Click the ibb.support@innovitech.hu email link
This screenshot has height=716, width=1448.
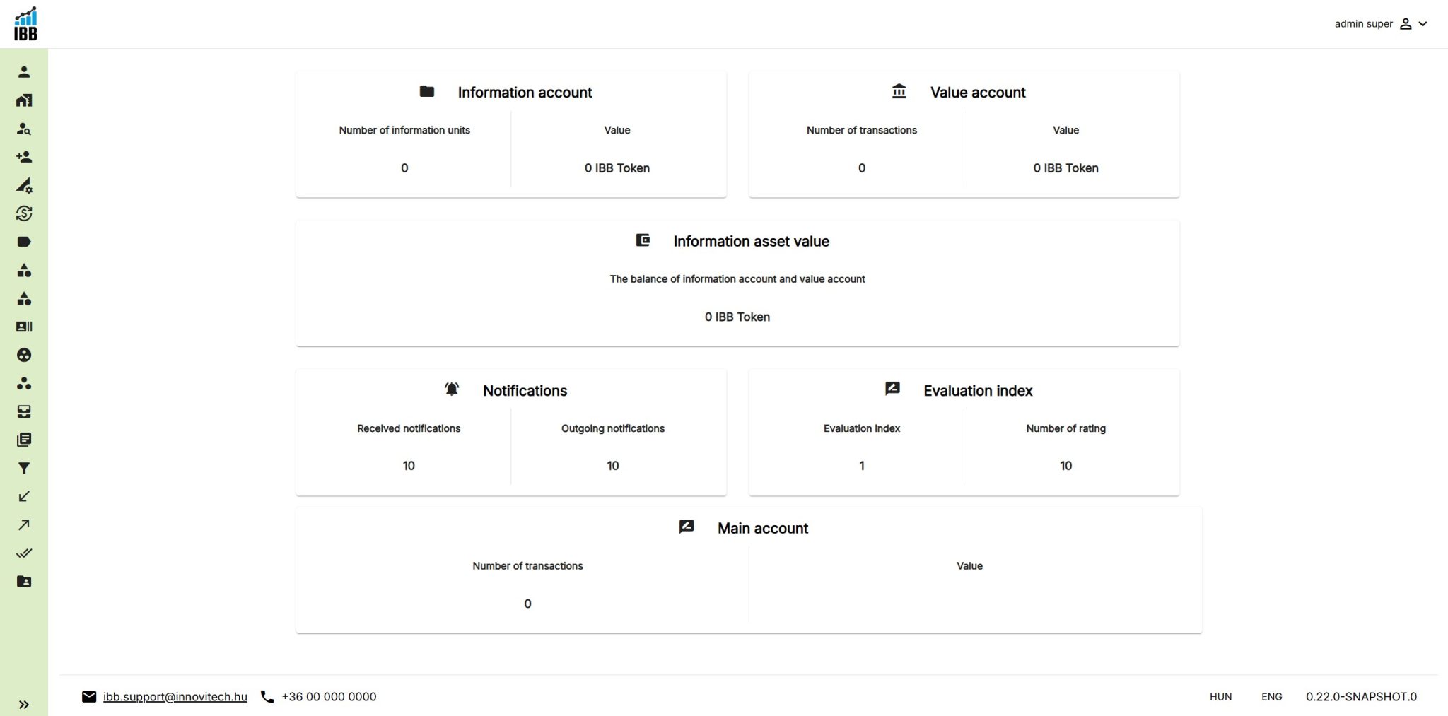175,697
